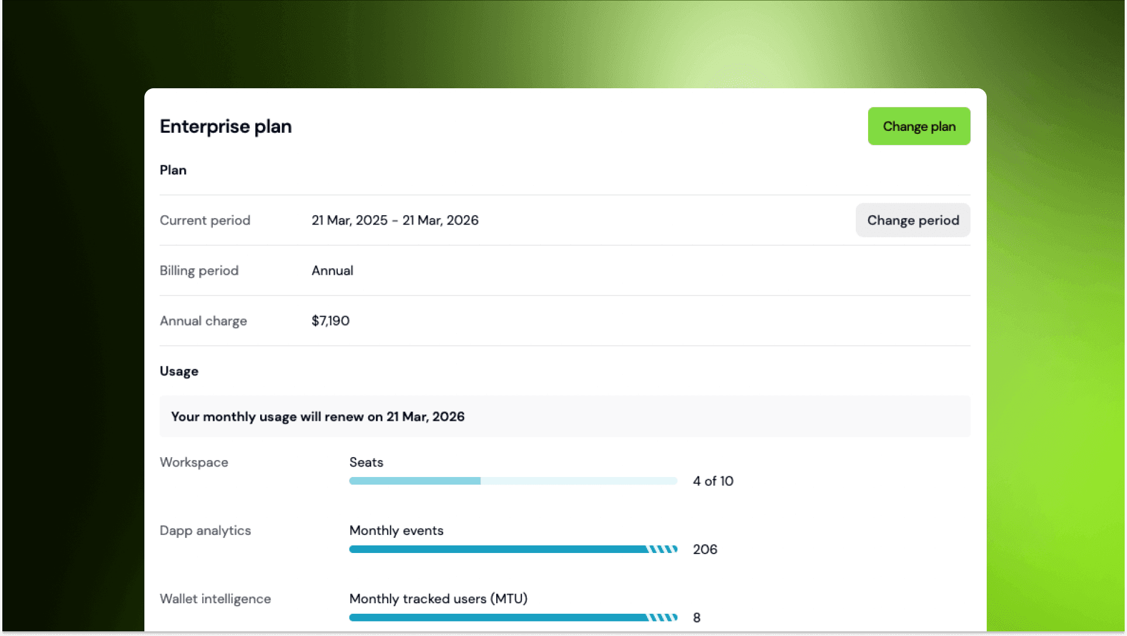The width and height of the screenshot is (1127, 636).
Task: Click the Monthly events usage bar
Action: (513, 549)
